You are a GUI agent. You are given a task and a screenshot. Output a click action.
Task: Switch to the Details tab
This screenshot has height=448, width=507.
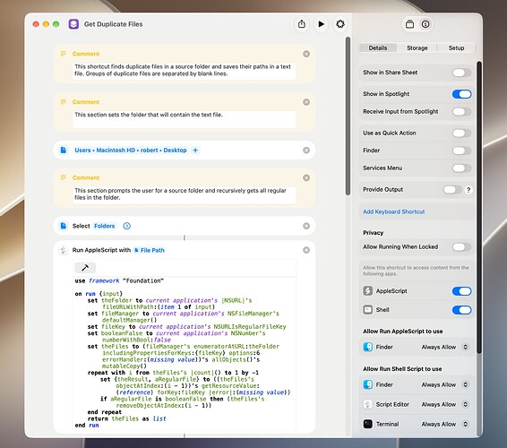(378, 47)
